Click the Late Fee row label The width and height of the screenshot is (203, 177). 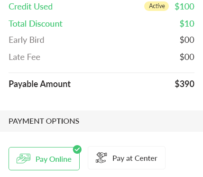25,57
